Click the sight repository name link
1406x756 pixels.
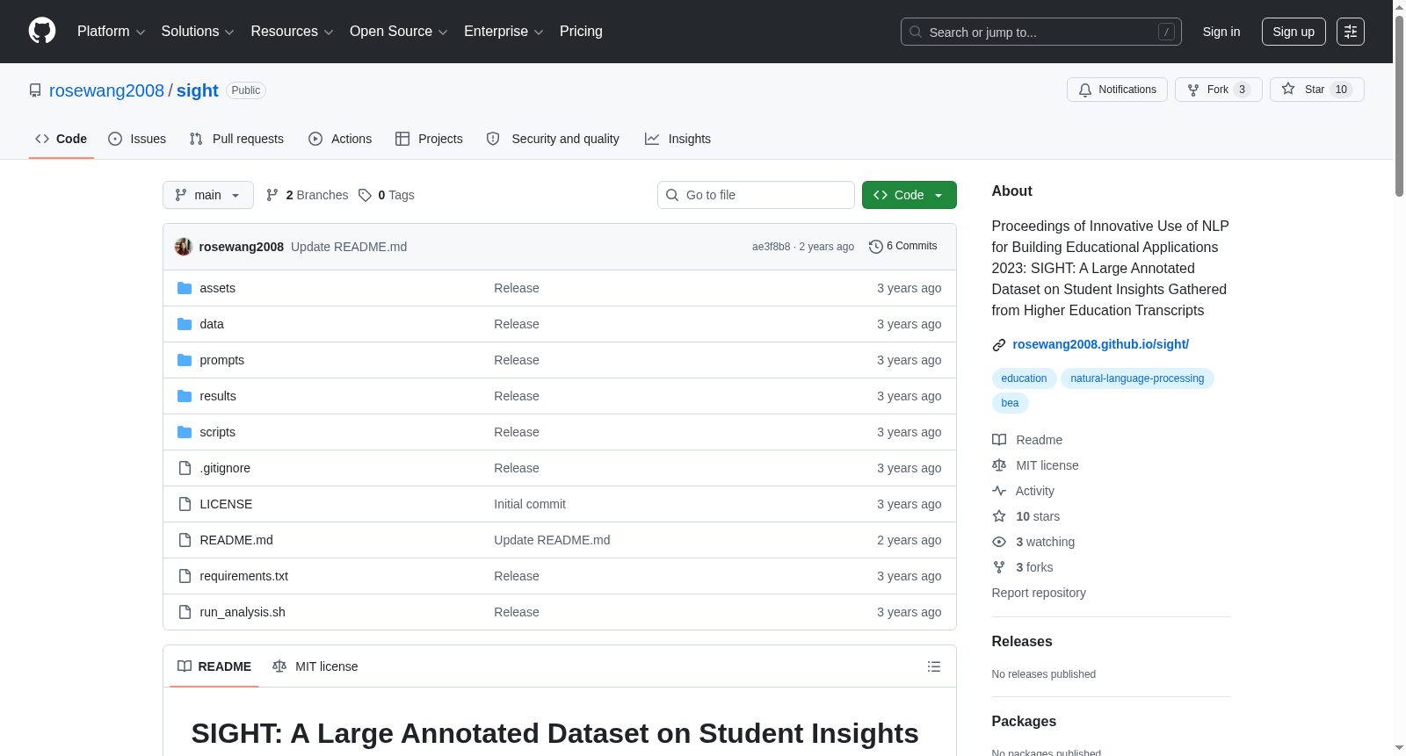click(x=197, y=90)
